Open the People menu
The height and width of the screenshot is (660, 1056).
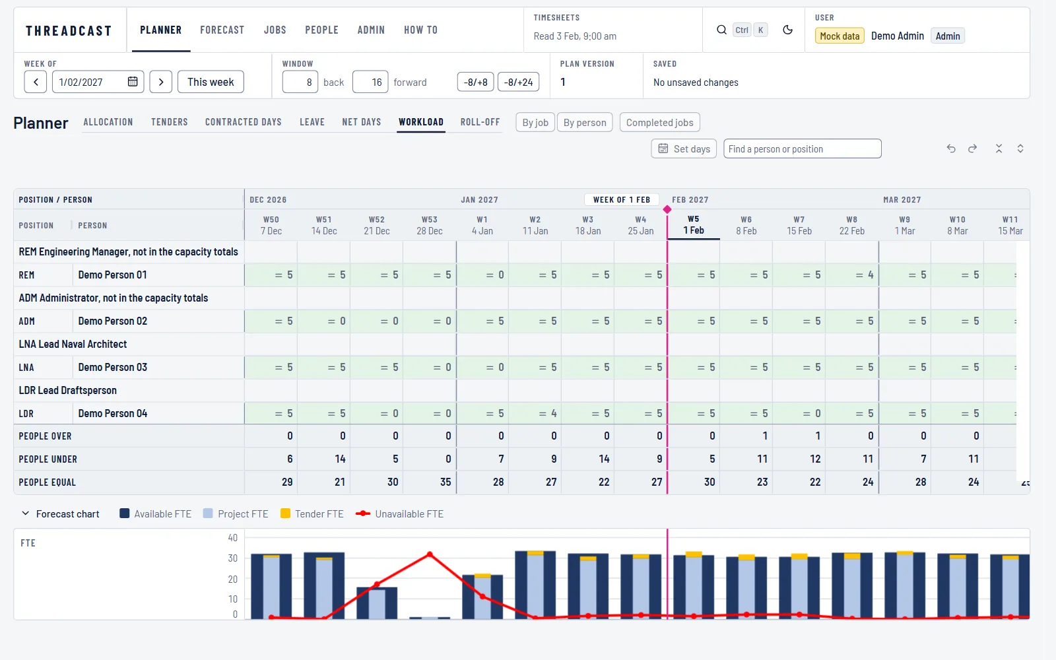(x=321, y=30)
